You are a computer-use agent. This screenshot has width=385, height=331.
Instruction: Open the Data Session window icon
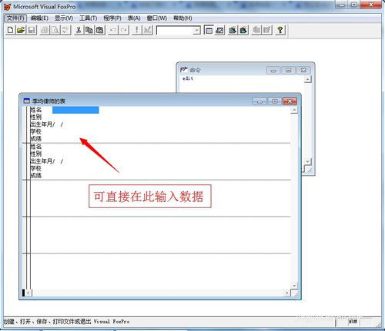pyautogui.click(x=219, y=30)
